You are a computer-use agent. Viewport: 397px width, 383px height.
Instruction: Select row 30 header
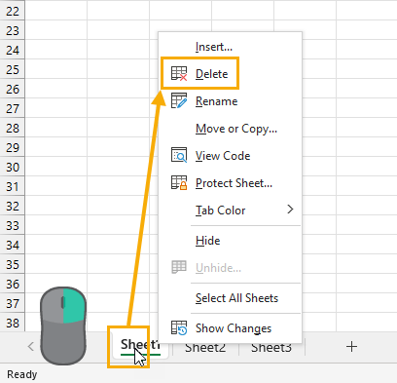click(13, 168)
